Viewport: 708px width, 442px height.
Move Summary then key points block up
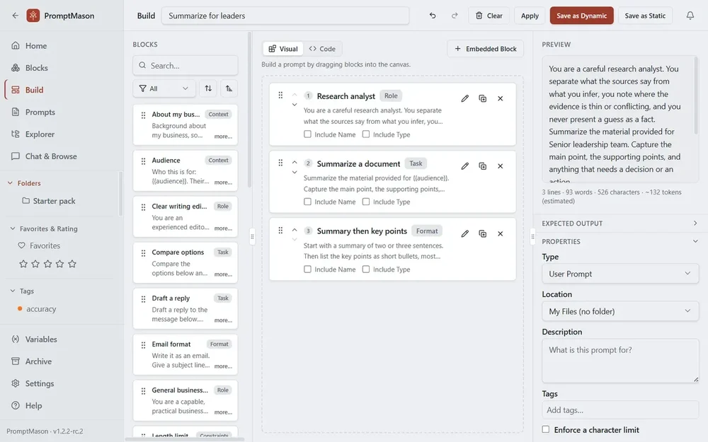295,230
